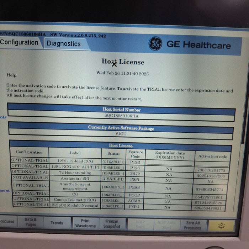Screen dimensions: 249x249
Task: Select [ENABLED_] status for 72 Hour trending
Action: tap(113, 173)
